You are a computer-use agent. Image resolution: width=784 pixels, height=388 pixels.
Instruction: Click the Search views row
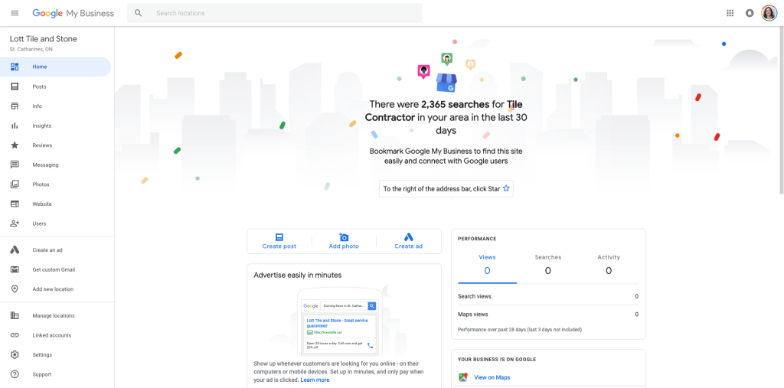pyautogui.click(x=548, y=296)
